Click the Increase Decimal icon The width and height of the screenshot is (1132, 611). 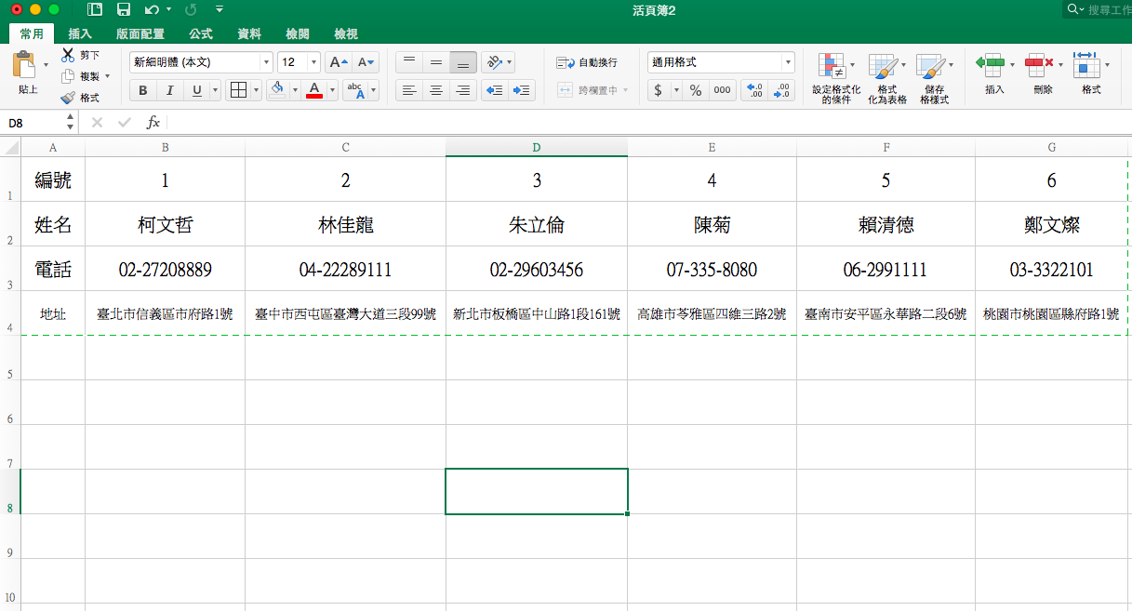756,90
